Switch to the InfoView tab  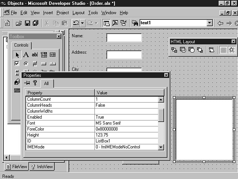(42, 167)
